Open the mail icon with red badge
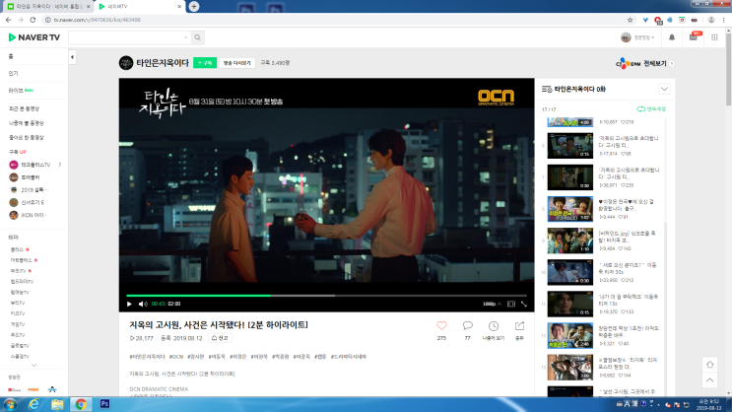 tap(694, 36)
